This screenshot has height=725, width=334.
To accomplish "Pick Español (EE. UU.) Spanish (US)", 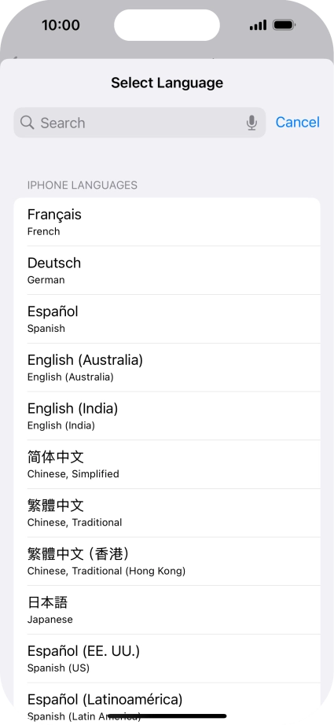I will pyautogui.click(x=167, y=659).
